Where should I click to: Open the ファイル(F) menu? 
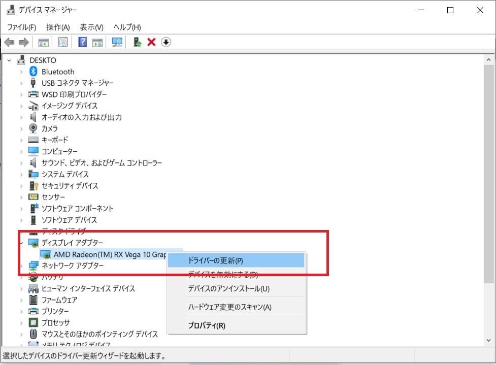click(22, 27)
